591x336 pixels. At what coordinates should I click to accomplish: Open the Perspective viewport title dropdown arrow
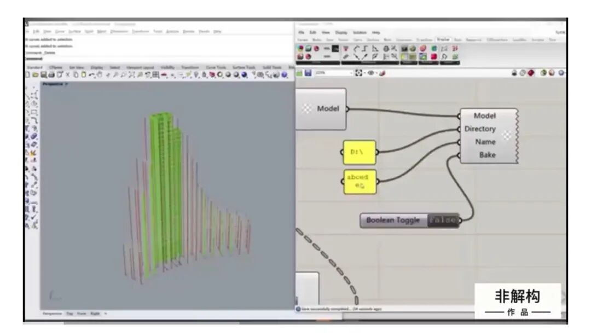tap(66, 84)
